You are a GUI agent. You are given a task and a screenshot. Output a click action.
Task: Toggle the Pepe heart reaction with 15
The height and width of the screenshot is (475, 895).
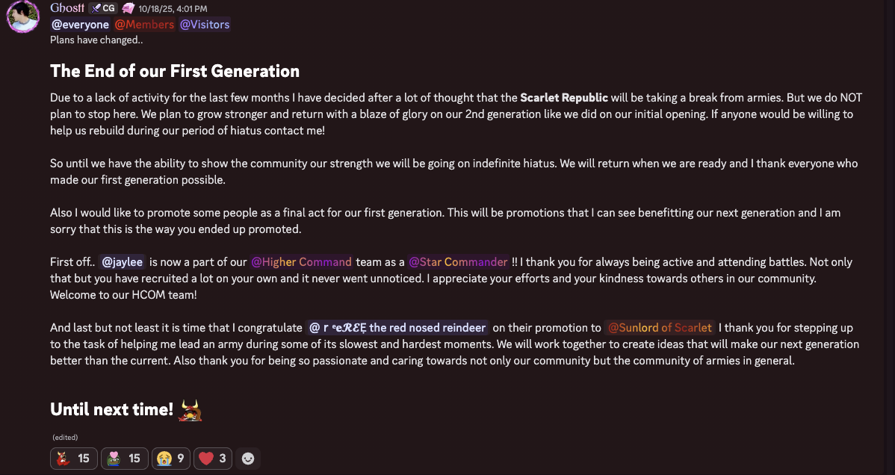click(x=124, y=458)
